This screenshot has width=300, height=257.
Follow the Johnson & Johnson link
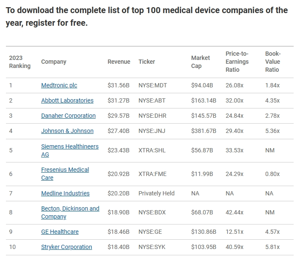click(x=67, y=131)
